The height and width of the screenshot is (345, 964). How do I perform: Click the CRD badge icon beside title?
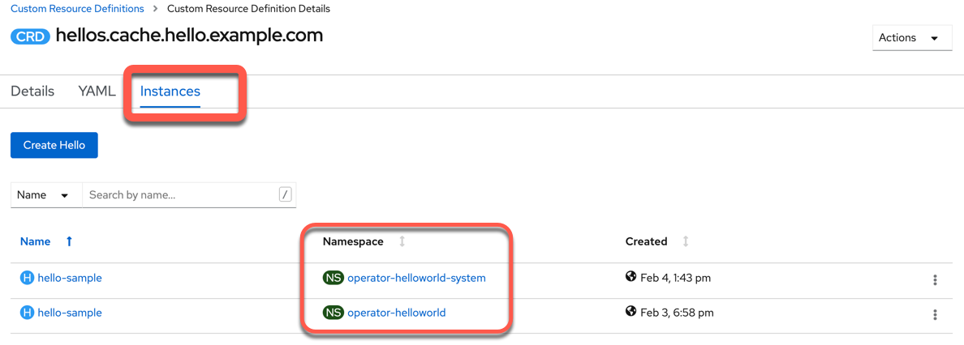pyautogui.click(x=31, y=36)
